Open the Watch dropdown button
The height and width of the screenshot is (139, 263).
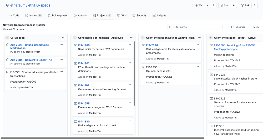[201, 5]
